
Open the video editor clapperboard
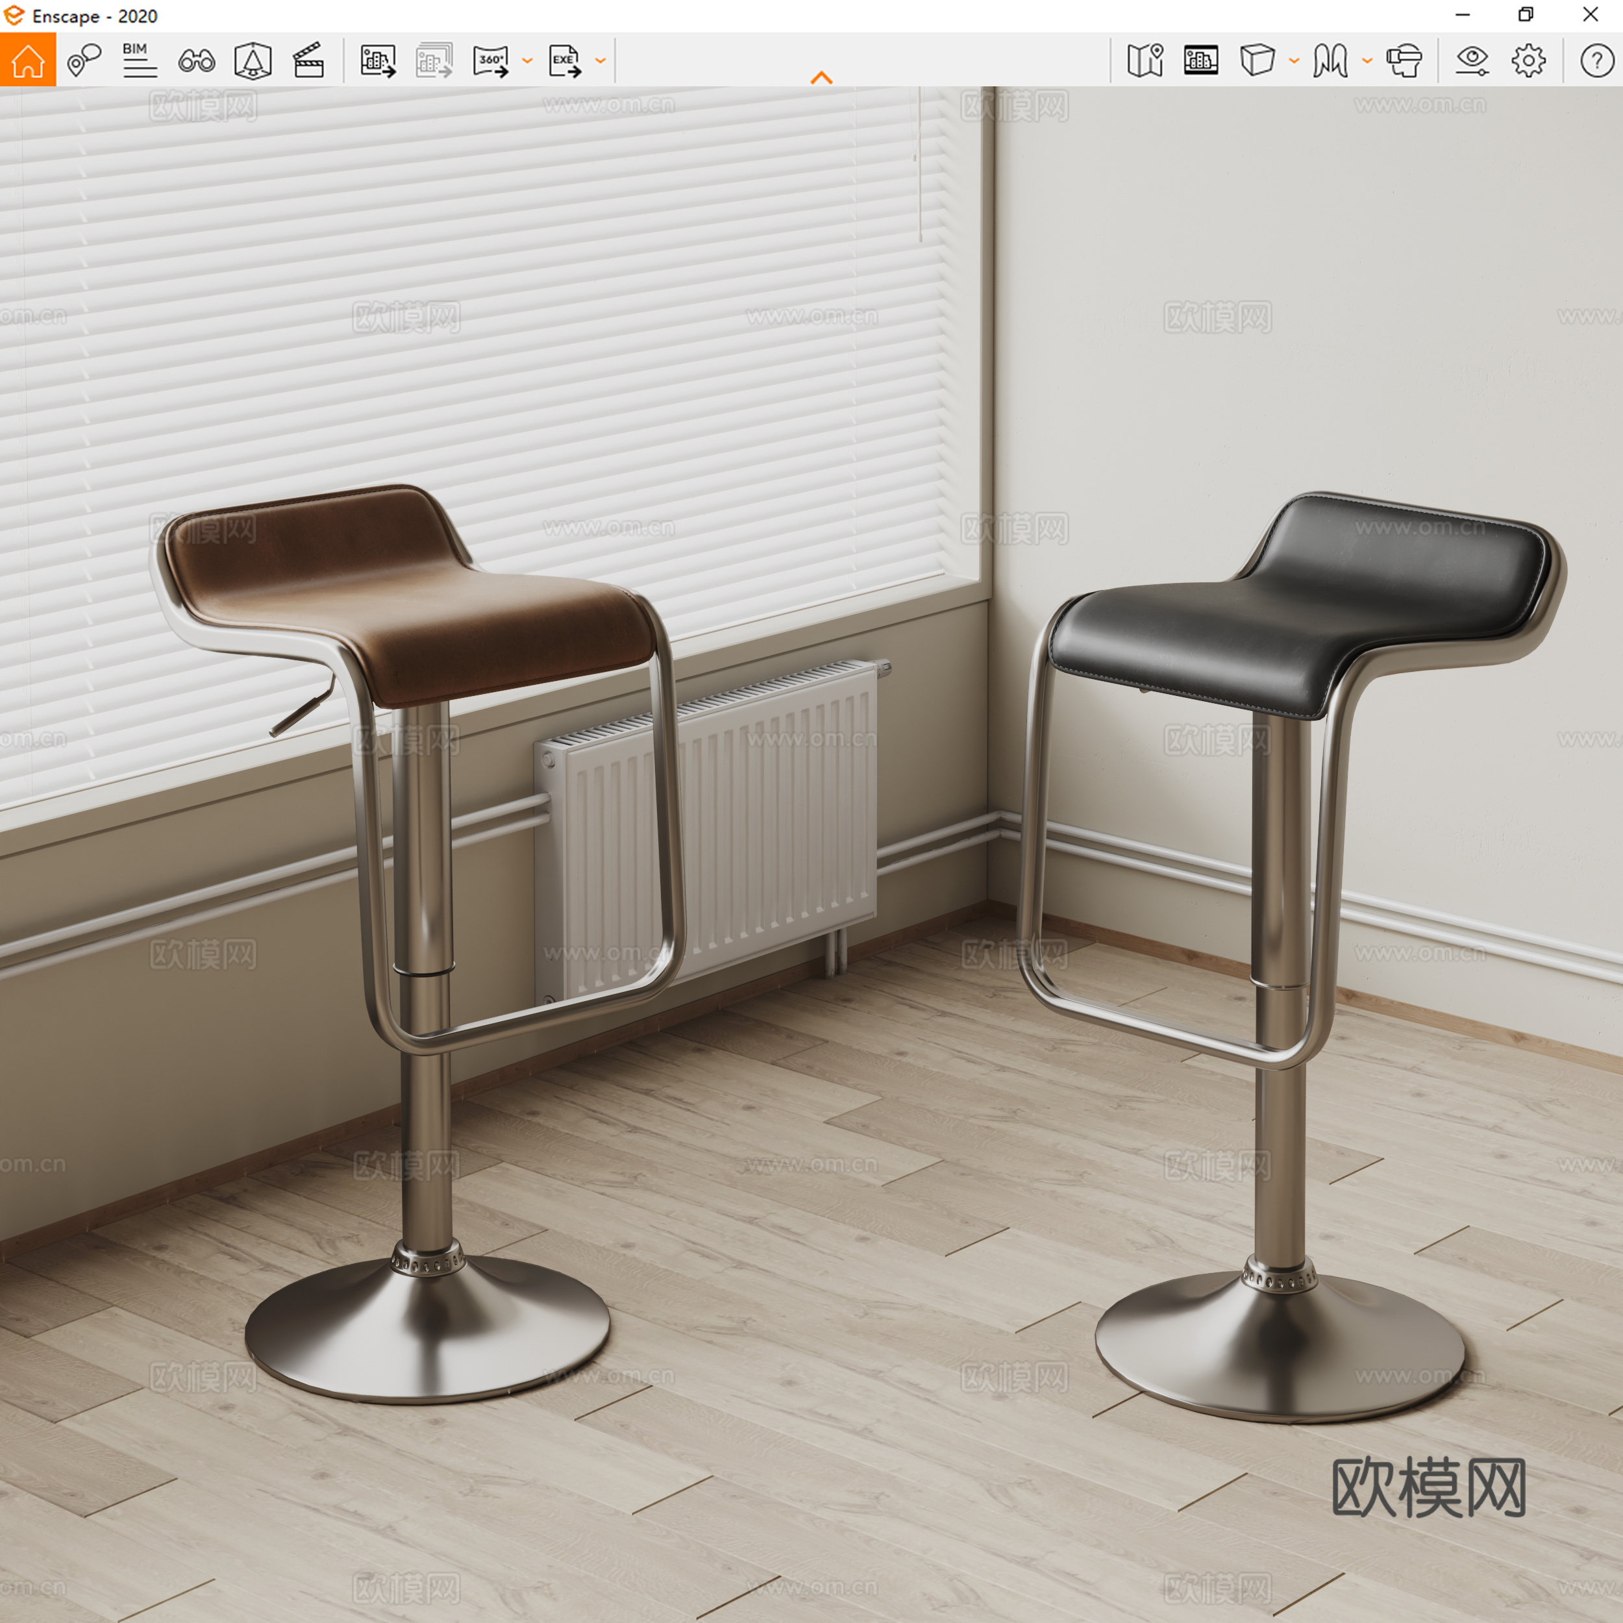[308, 60]
